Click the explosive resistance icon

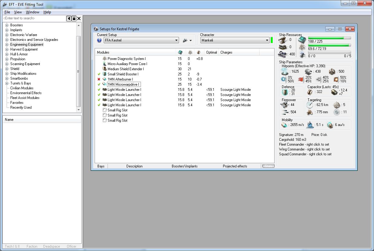(x=336, y=79)
